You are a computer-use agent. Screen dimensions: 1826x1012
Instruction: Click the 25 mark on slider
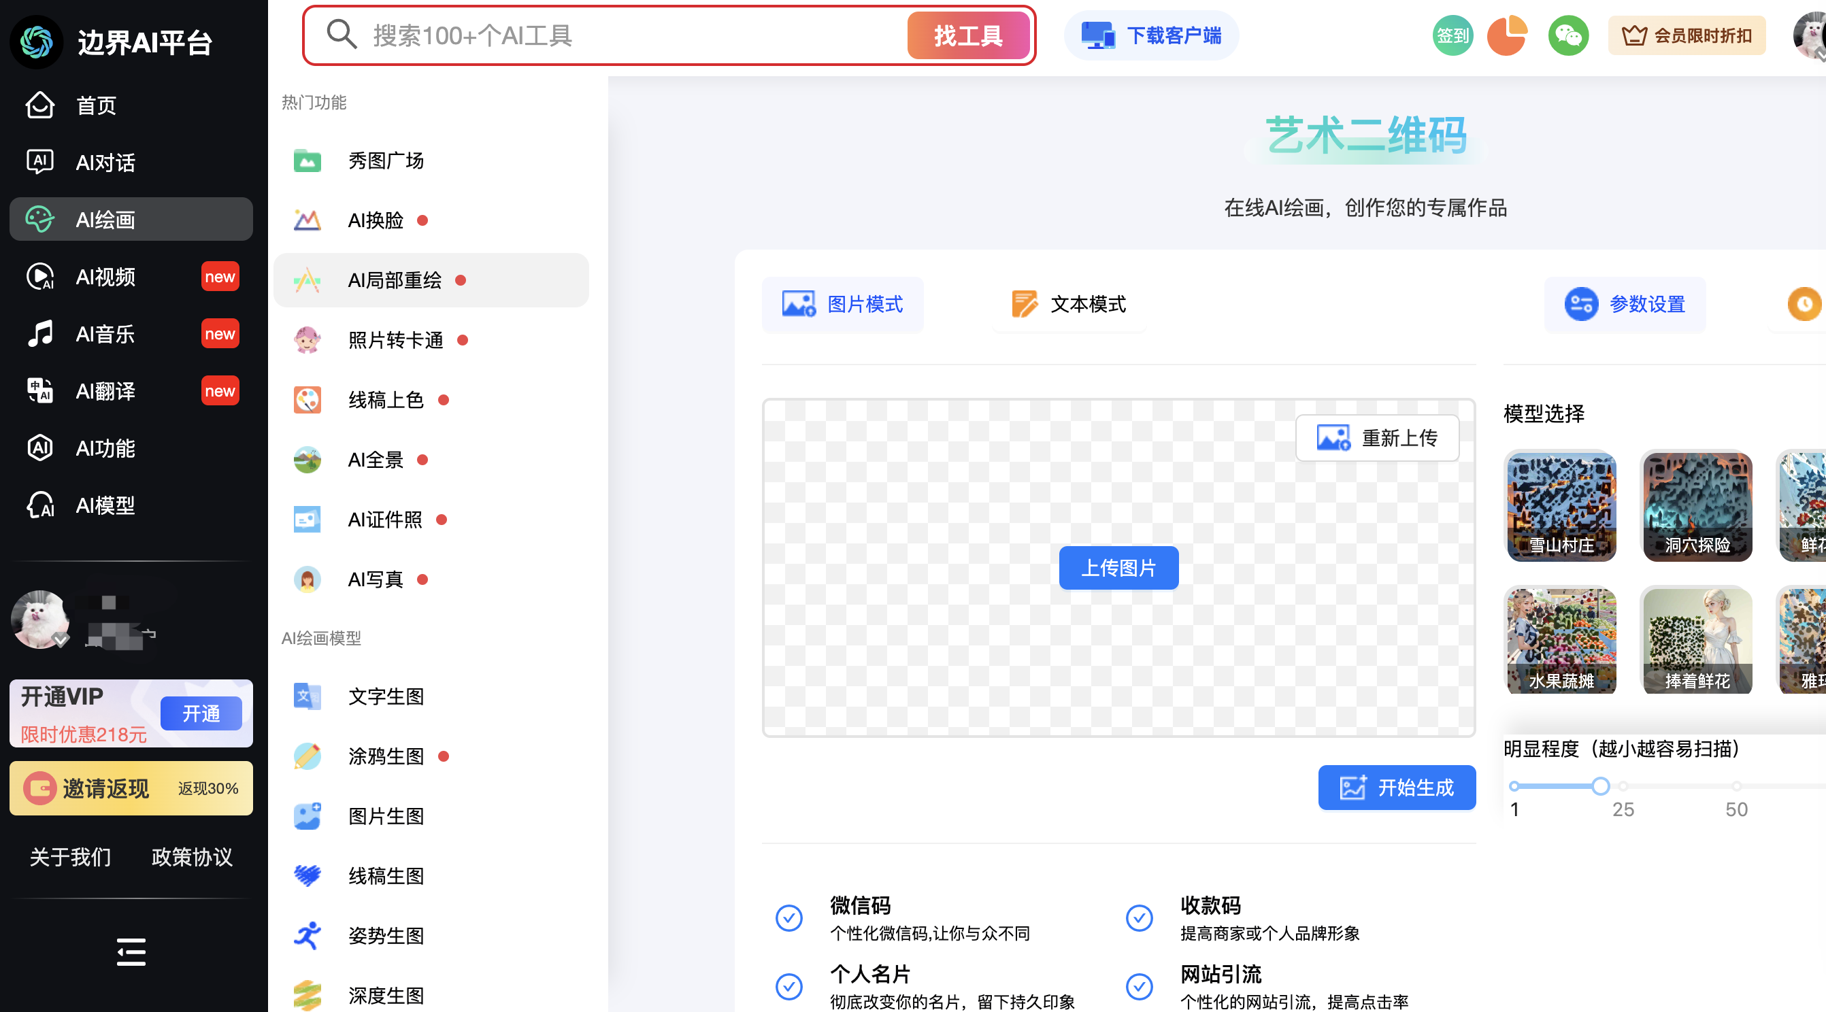[x=1623, y=809]
